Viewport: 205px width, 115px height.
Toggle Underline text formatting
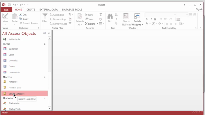pyautogui.click(x=155, y=19)
